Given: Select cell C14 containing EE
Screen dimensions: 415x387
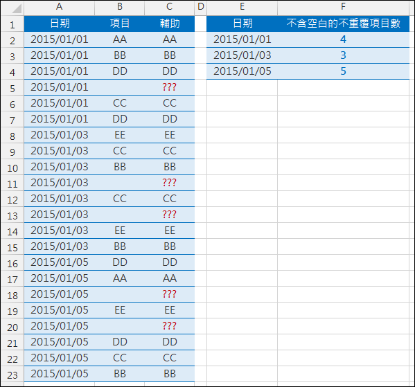Looking at the screenshot, I should [169, 231].
